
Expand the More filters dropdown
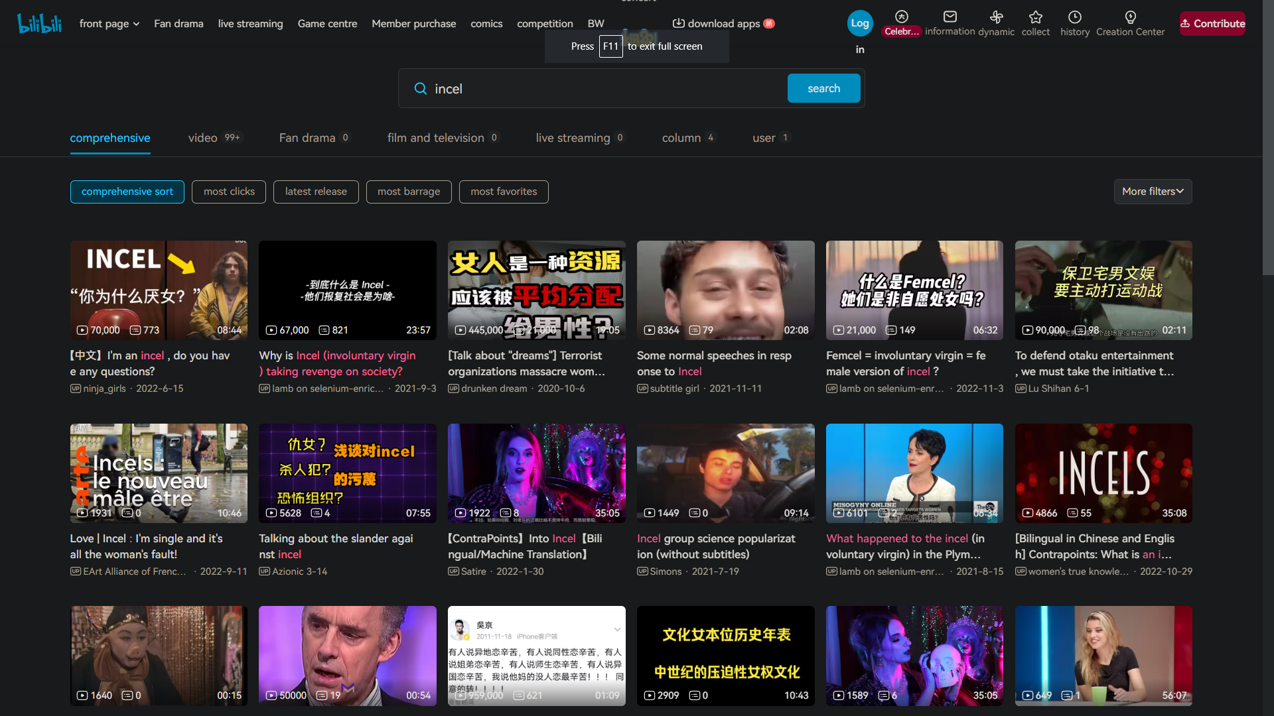coord(1153,192)
